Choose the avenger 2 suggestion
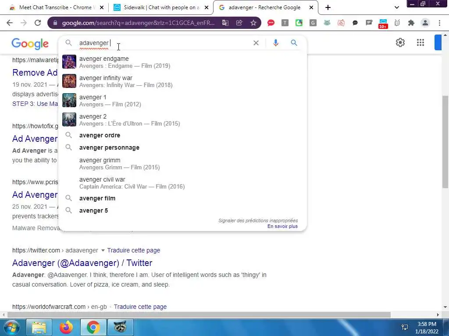This screenshot has height=336, width=449. (x=182, y=119)
